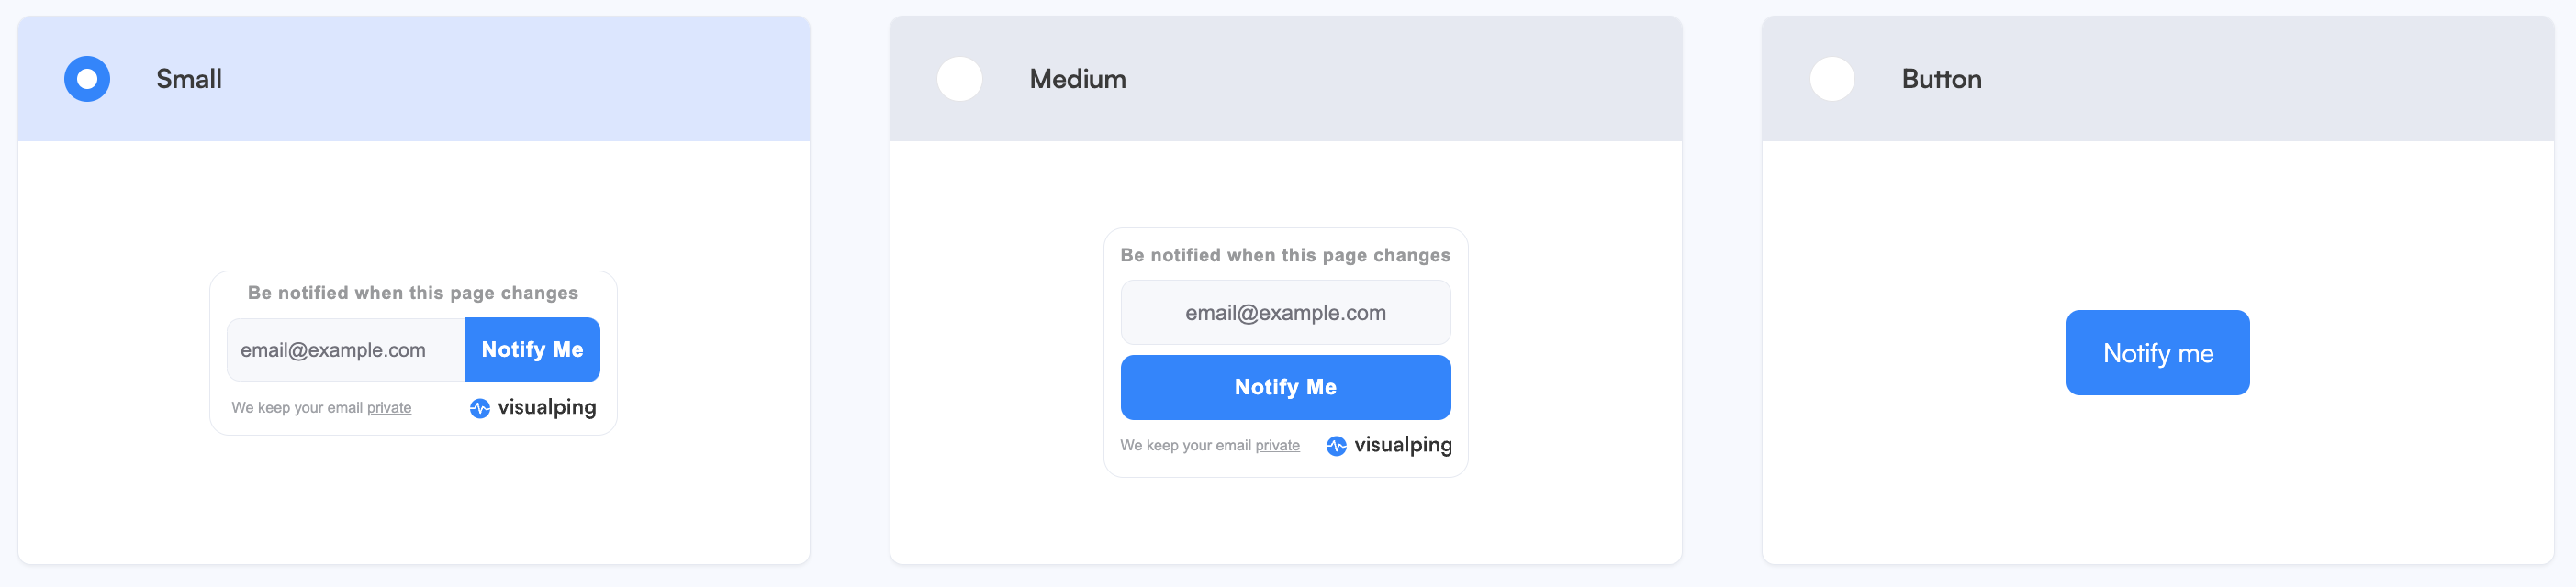Screen dimensions: 2576x587
Task: Select the Button widget radio button
Action: pos(1832,79)
